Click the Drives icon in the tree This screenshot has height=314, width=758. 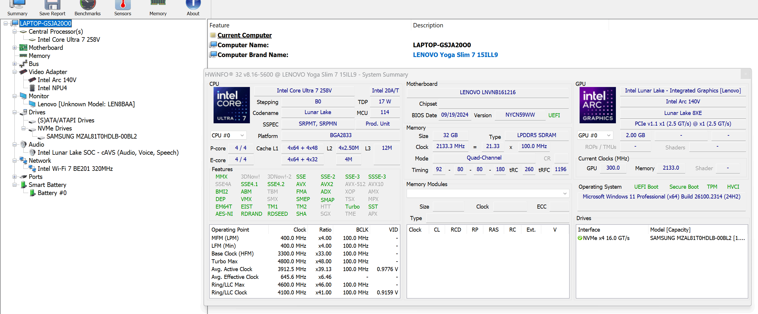[23, 112]
